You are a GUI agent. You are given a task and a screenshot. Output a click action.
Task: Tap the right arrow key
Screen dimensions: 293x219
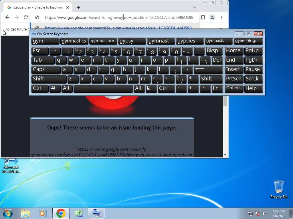pos(205,89)
